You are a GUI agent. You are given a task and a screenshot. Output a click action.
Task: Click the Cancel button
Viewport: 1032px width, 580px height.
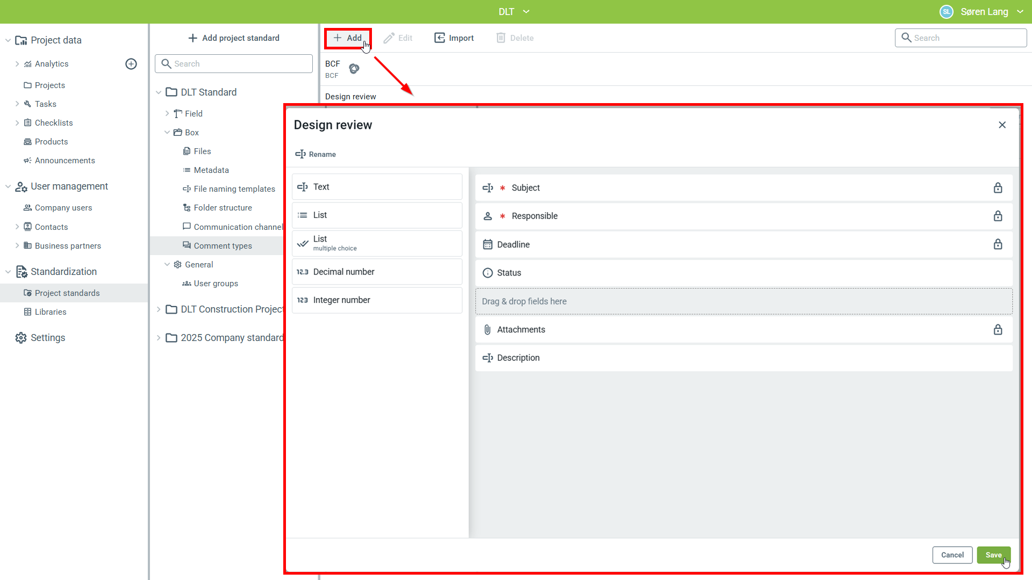point(952,555)
